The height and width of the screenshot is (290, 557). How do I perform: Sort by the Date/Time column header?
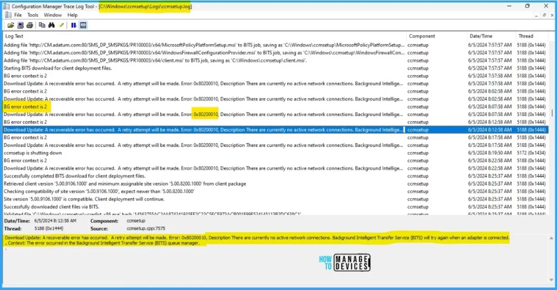[x=491, y=36]
